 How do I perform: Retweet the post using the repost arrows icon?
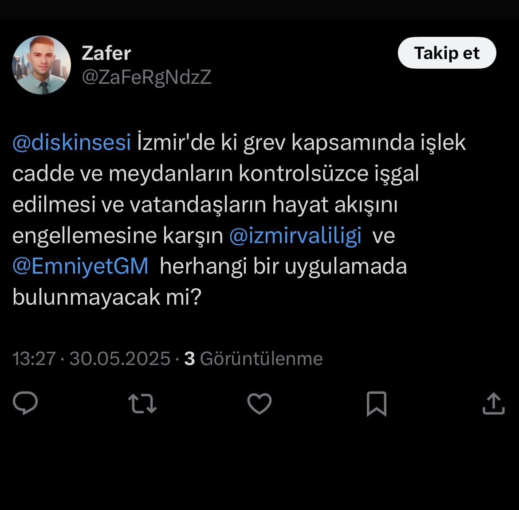coord(142,404)
